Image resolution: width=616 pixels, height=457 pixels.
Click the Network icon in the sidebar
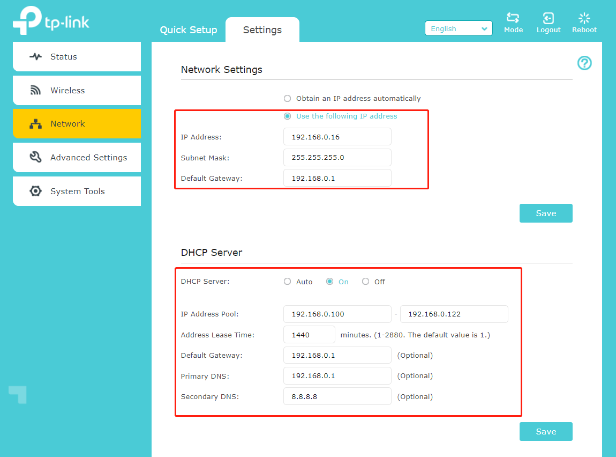point(35,123)
